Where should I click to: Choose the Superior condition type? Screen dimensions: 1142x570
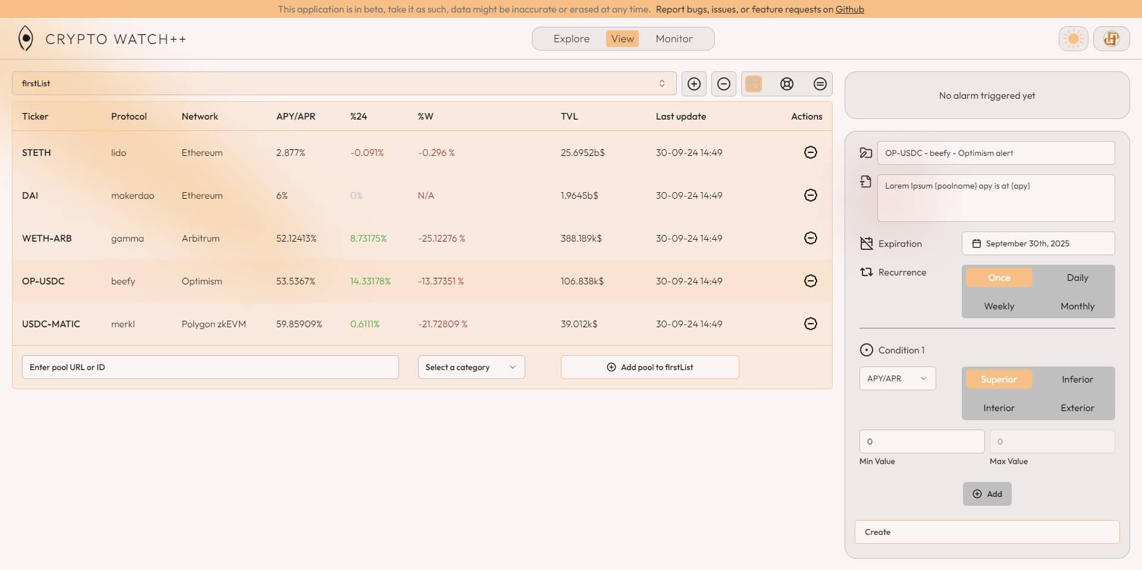(x=999, y=380)
